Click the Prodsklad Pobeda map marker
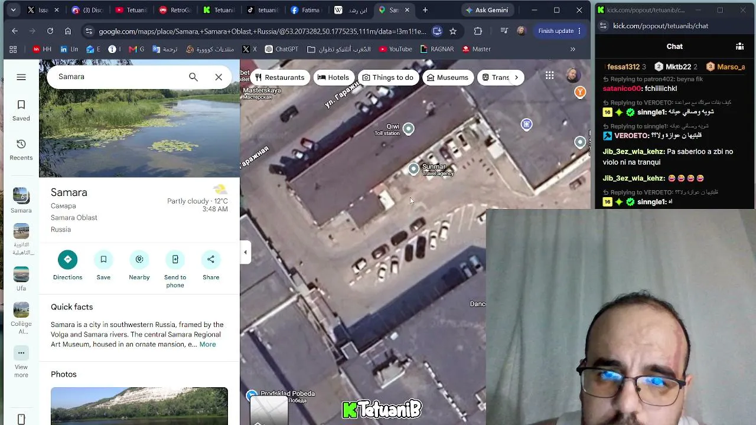Screen dimensions: 756x425 [x=252, y=395]
